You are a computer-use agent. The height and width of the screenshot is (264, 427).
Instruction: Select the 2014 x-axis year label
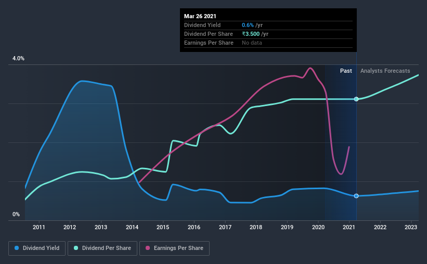[132, 227]
